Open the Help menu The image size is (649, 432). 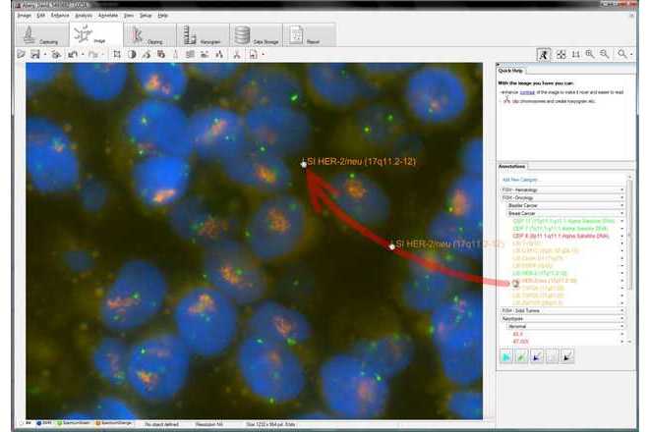click(x=162, y=16)
